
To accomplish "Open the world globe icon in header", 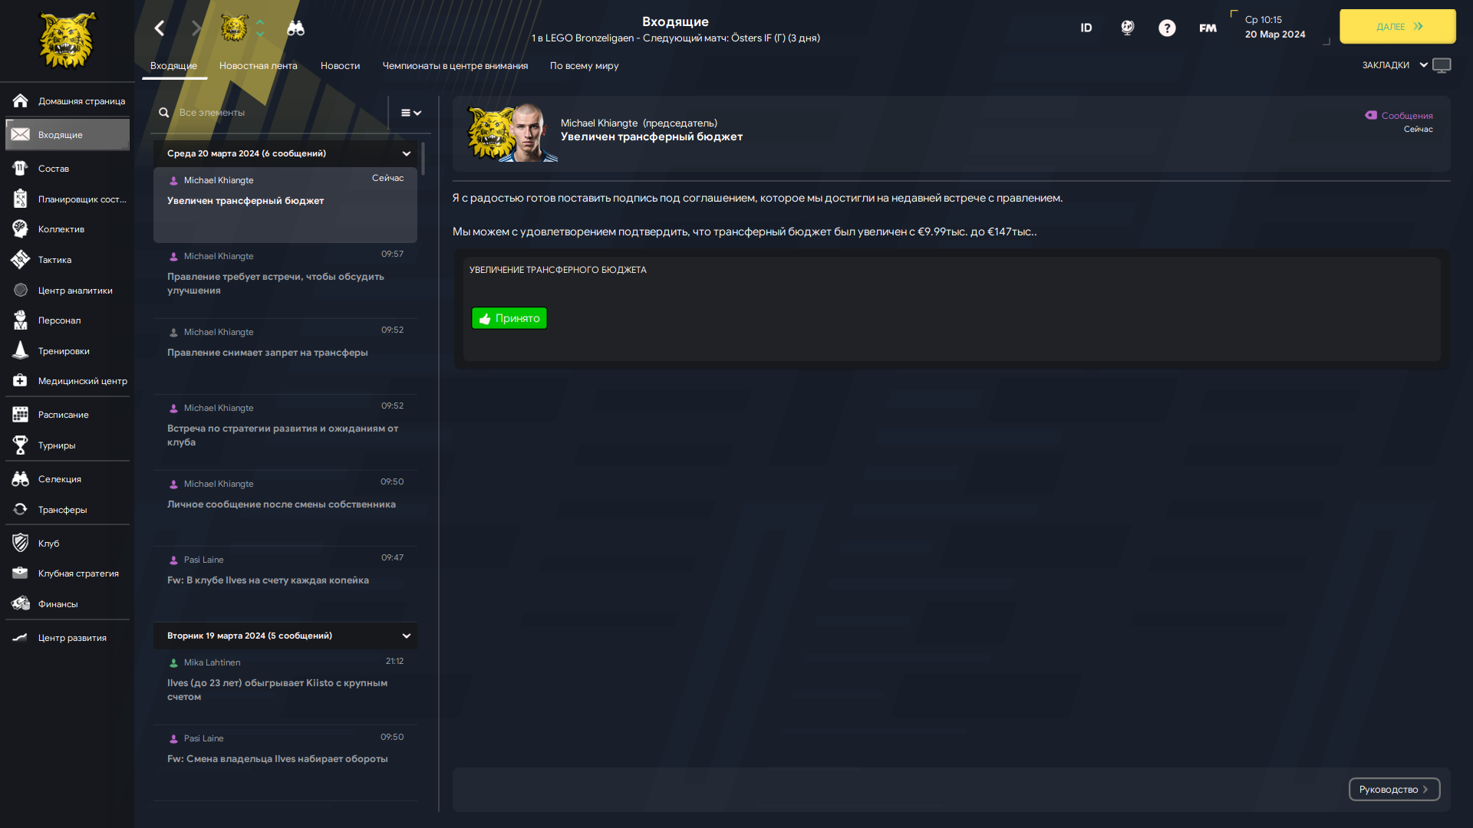I will pyautogui.click(x=1127, y=28).
